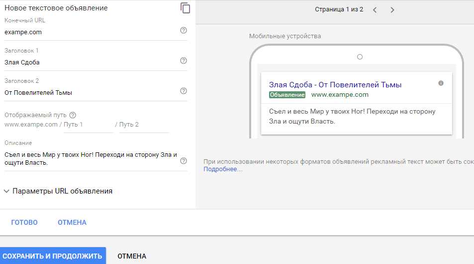Go to next preview page arrow
Image resolution: width=474 pixels, height=264 pixels.
[392, 9]
